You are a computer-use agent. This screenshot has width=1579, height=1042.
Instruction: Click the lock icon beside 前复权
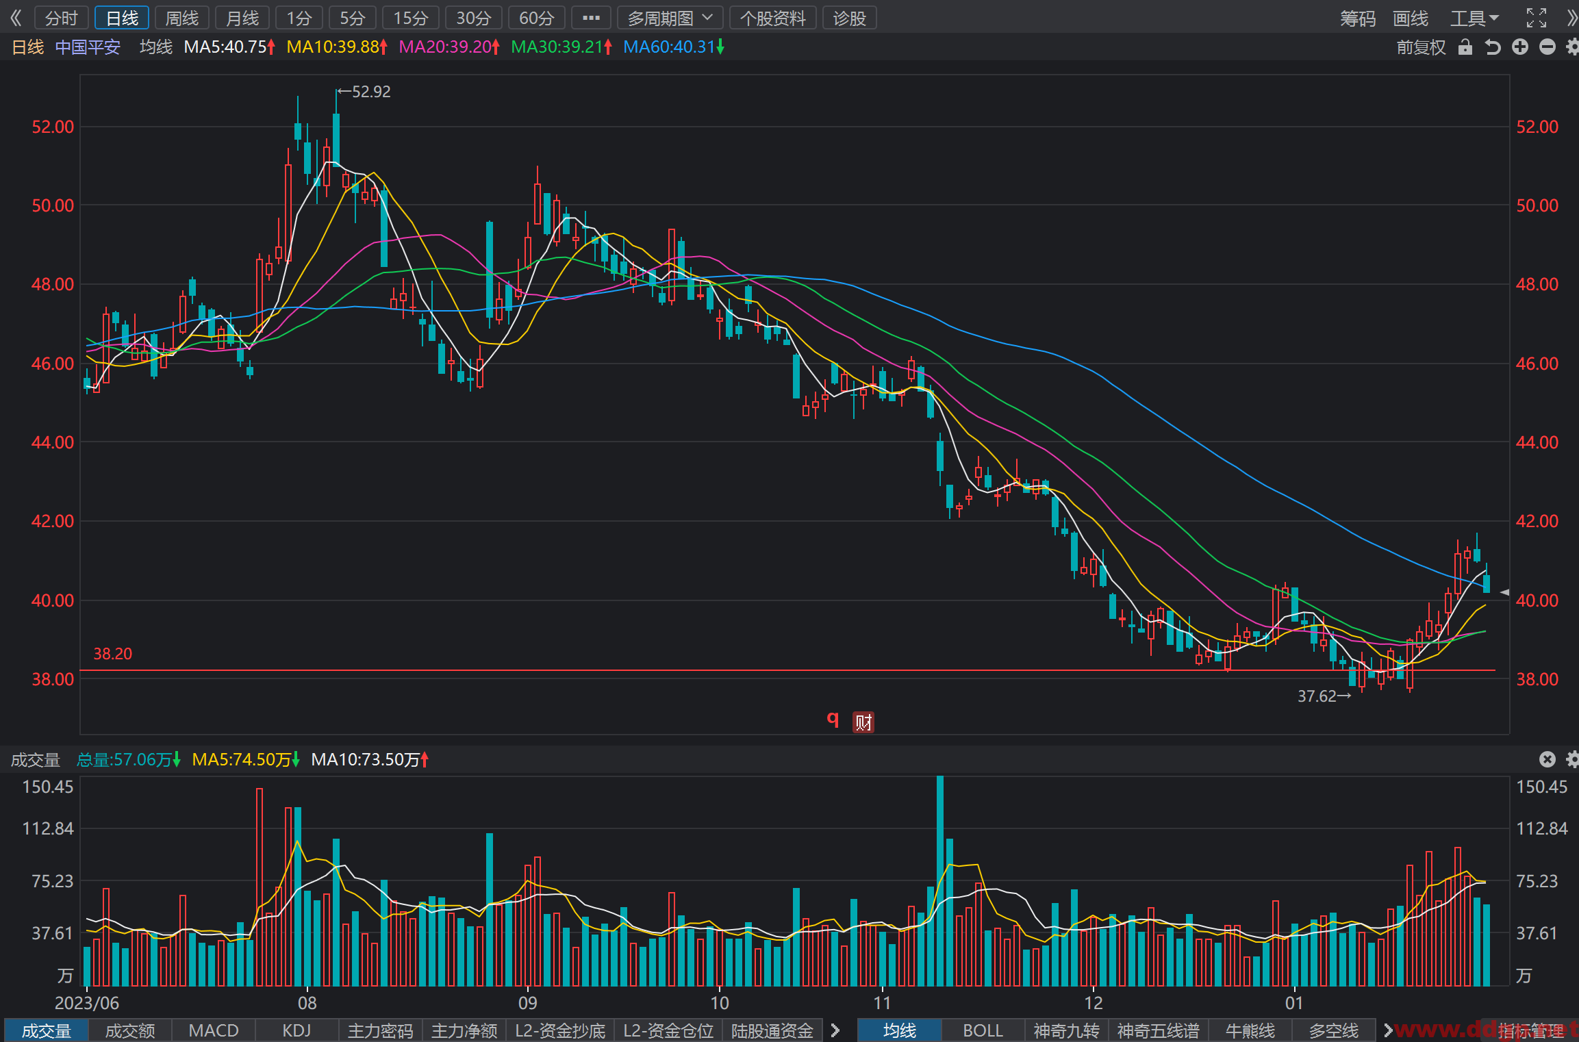coord(1465,47)
